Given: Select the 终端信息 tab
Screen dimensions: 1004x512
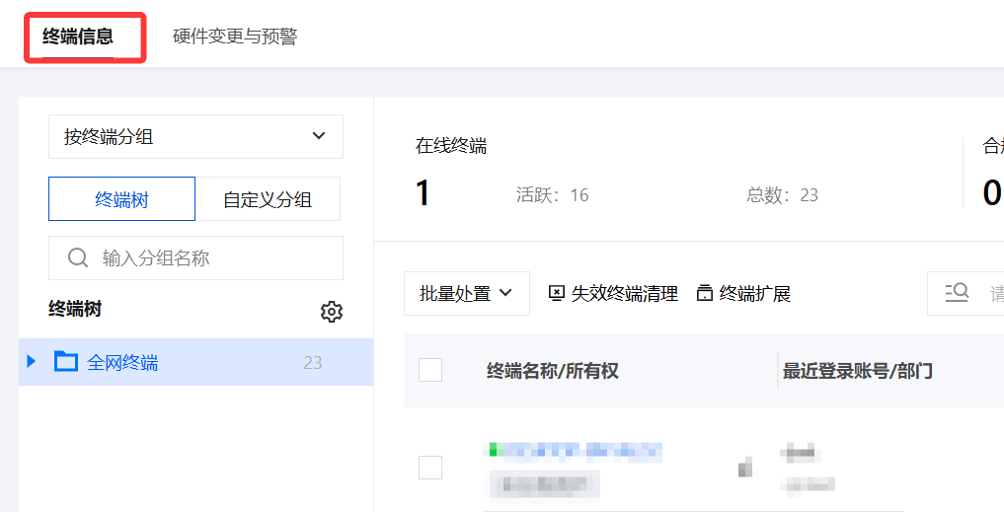Looking at the screenshot, I should (78, 37).
